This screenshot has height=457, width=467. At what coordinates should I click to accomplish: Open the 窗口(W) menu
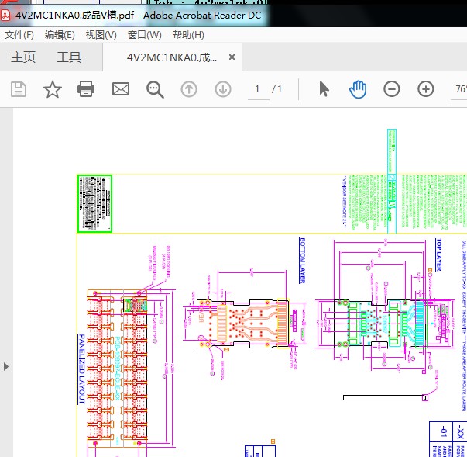coord(145,35)
